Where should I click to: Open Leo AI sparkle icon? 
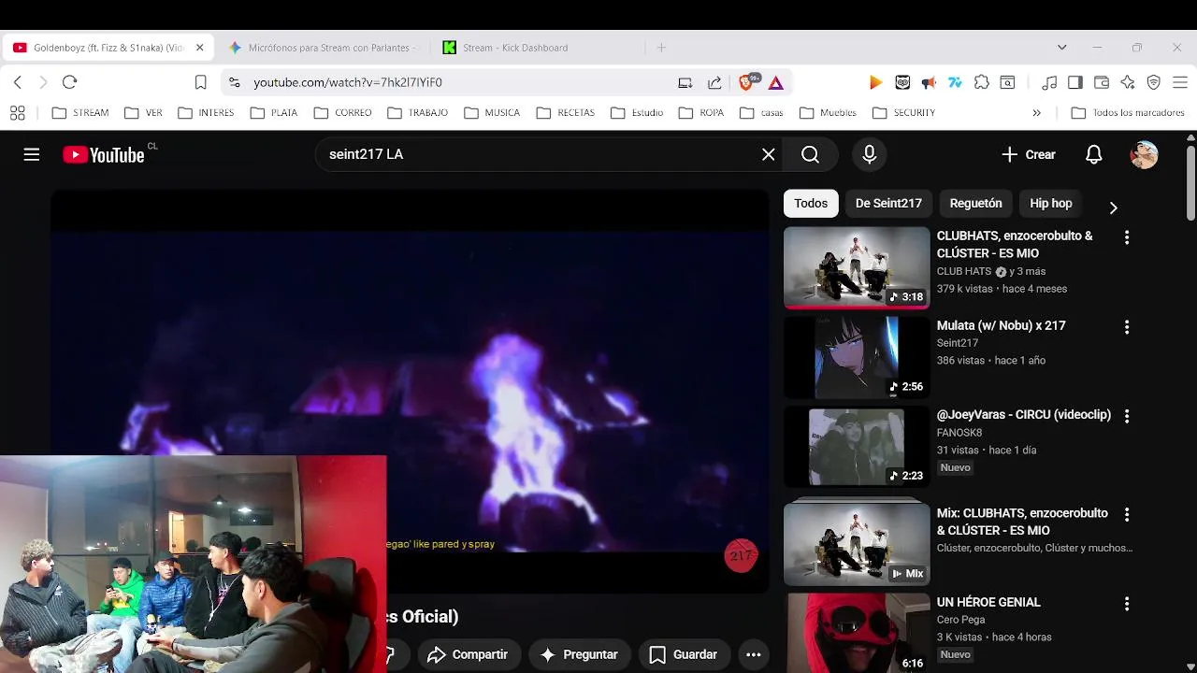[x=1128, y=82]
